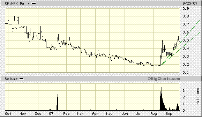Click the 0.7 price axis label
This screenshot has height=134, width=202.
pos(186,24)
